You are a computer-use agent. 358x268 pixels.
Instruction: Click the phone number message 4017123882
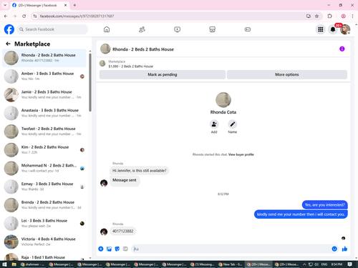[x=123, y=231]
